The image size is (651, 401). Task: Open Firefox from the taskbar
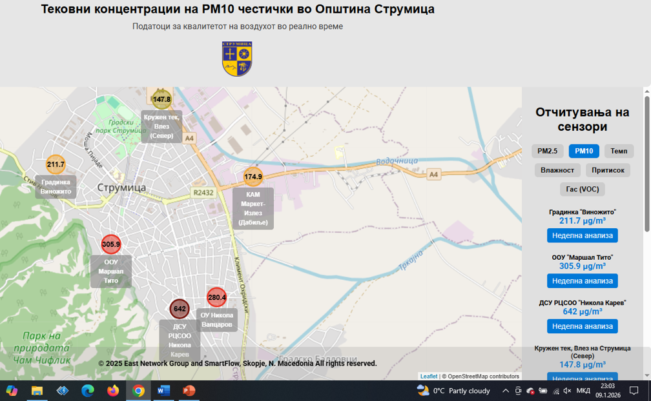[x=113, y=391]
